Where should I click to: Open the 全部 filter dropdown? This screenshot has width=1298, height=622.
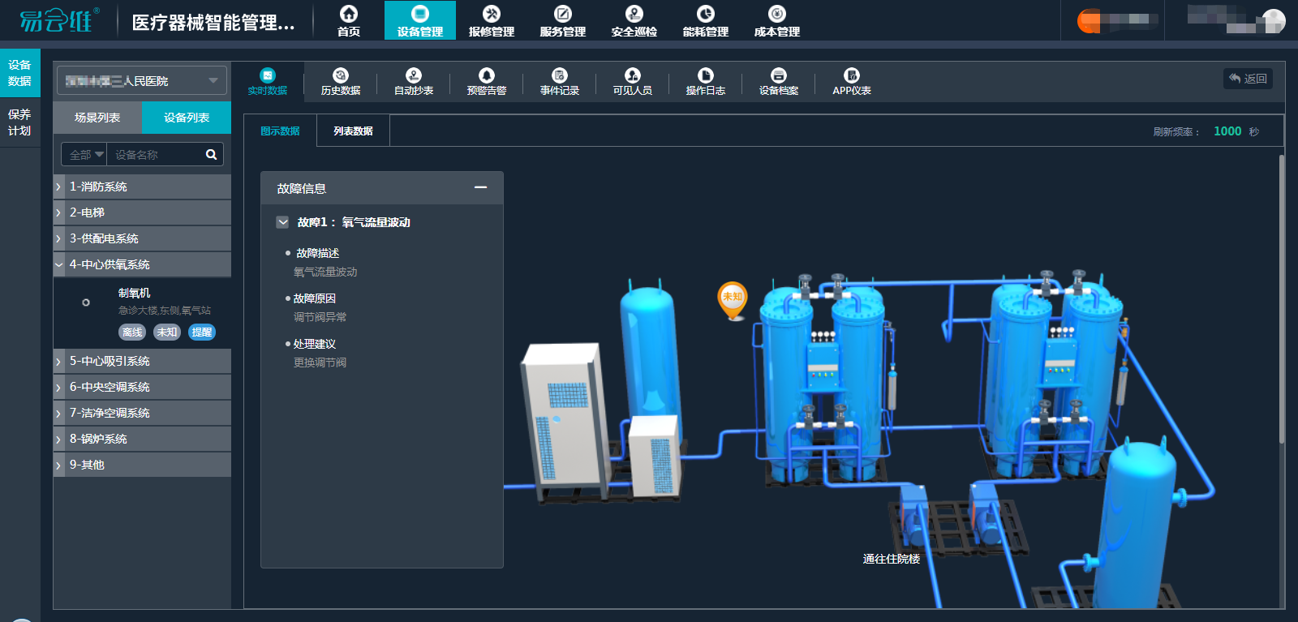pos(84,155)
